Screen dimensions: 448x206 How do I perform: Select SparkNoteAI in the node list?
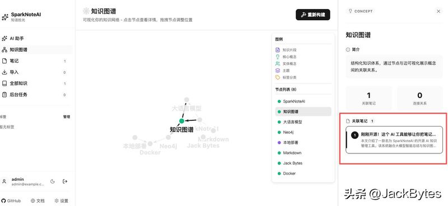(303, 101)
